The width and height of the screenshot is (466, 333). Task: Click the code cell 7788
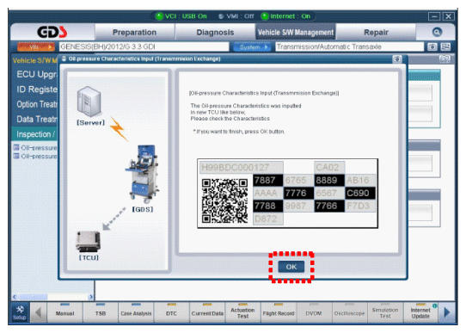[x=268, y=206]
